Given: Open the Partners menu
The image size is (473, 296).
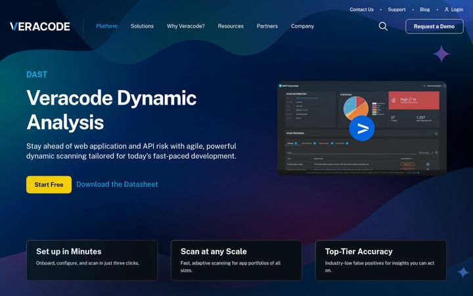Looking at the screenshot, I should pos(267,26).
